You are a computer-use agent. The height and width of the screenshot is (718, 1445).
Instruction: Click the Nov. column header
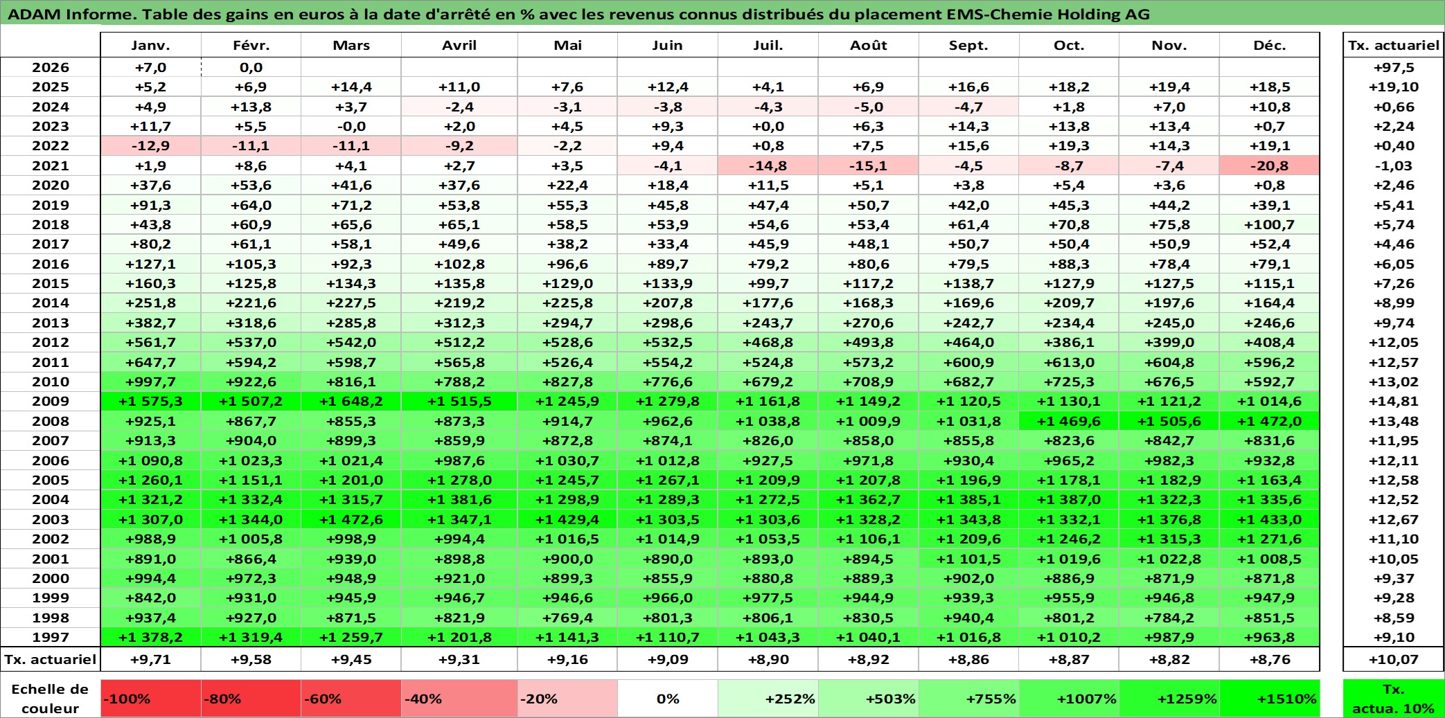click(1169, 45)
